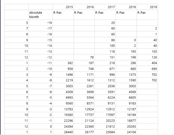Select the cell with value 4309
The width and height of the screenshot is (174, 135).
pos(63,92)
